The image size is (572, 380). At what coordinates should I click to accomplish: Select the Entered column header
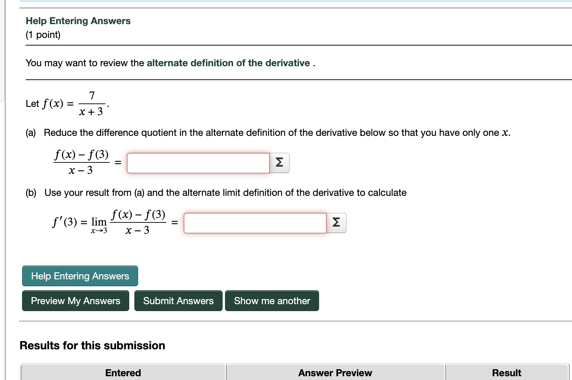click(x=123, y=372)
